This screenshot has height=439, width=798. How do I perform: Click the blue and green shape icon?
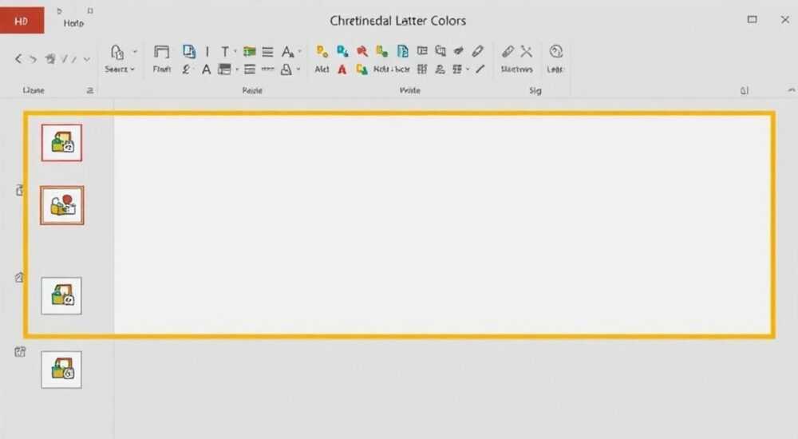point(342,51)
